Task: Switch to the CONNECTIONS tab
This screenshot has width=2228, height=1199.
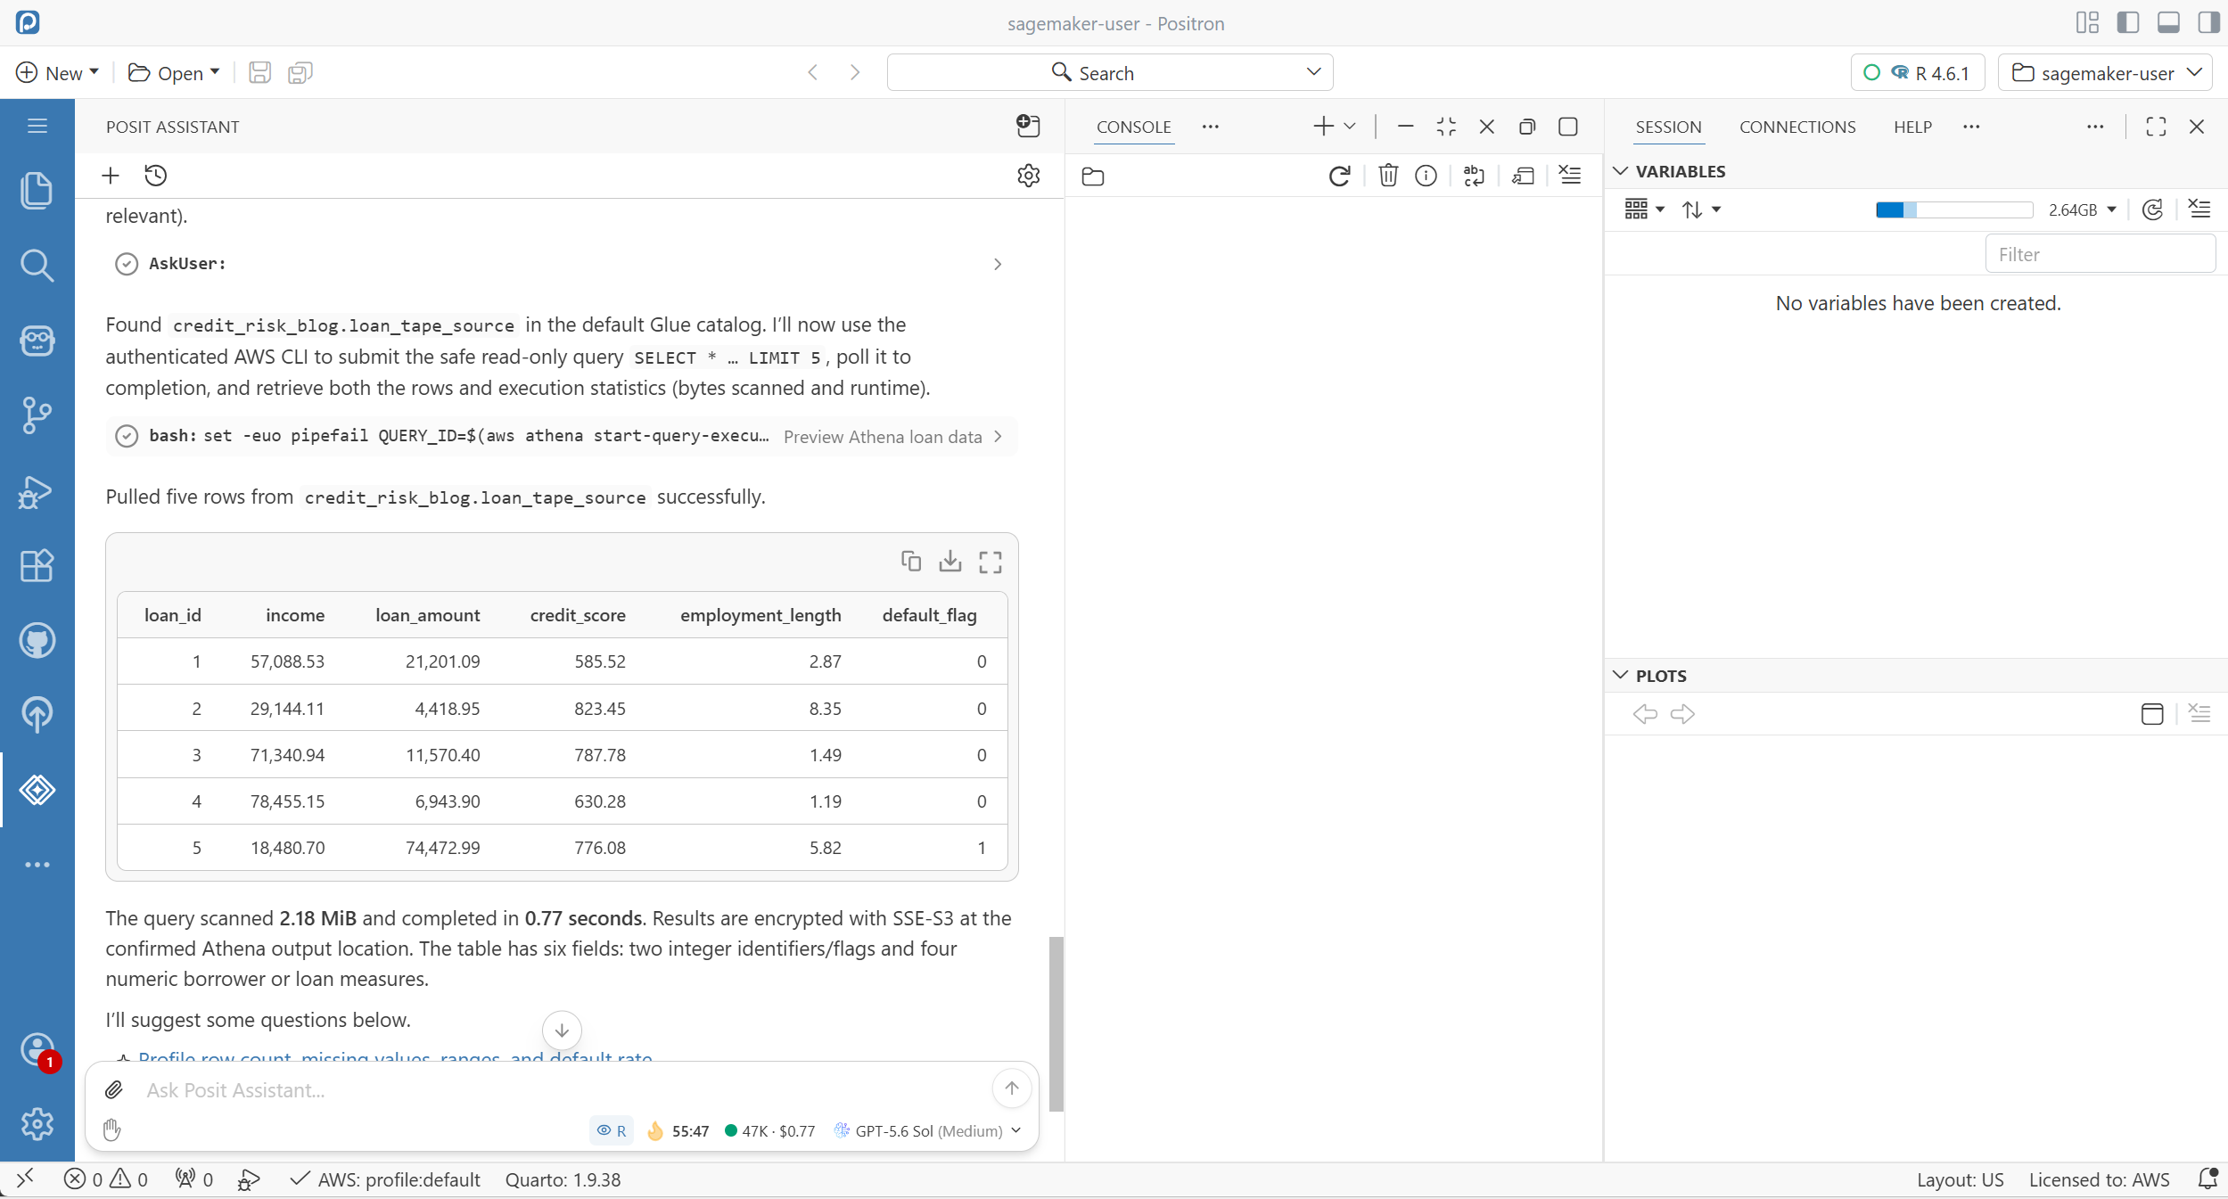Action: pyautogui.click(x=1797, y=127)
